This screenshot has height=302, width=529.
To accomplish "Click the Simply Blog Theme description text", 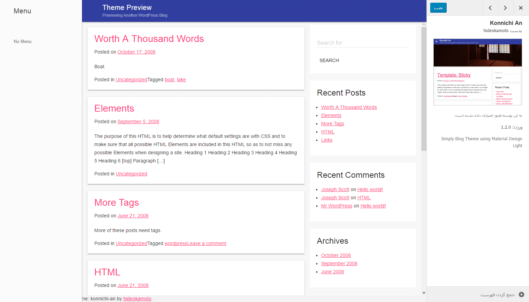I will (x=481, y=142).
